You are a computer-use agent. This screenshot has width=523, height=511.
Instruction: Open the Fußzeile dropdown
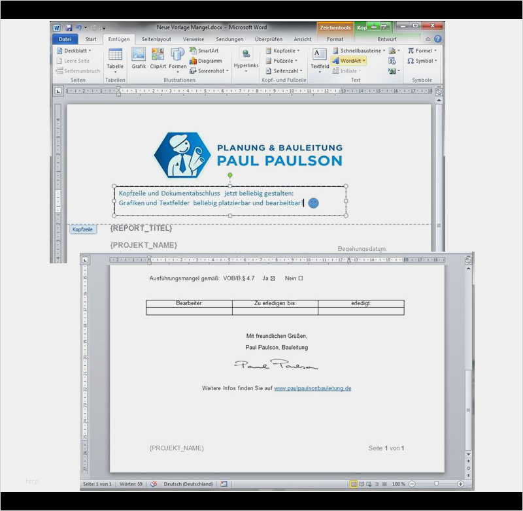click(282, 61)
